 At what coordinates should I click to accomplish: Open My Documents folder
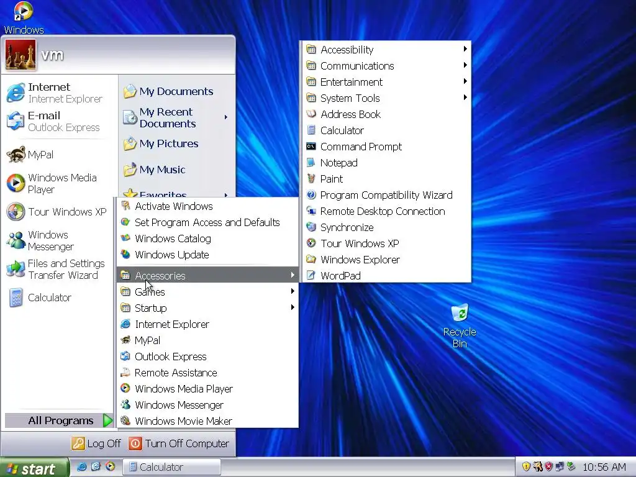(176, 91)
